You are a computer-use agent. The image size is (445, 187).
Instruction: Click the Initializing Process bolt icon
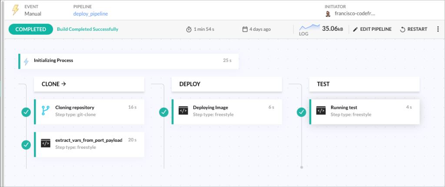[27, 61]
